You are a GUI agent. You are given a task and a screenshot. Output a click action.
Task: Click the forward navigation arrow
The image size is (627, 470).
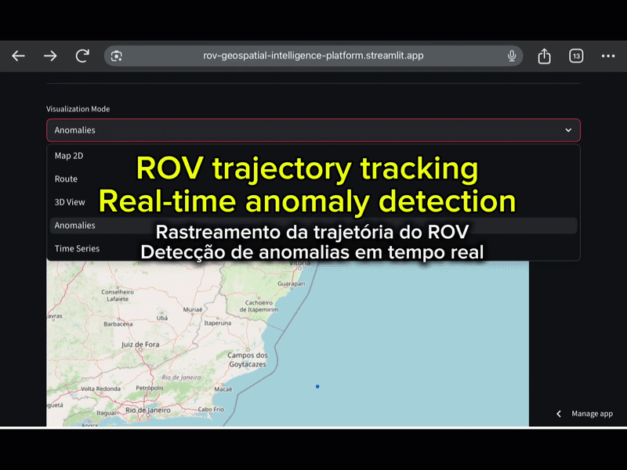click(49, 56)
